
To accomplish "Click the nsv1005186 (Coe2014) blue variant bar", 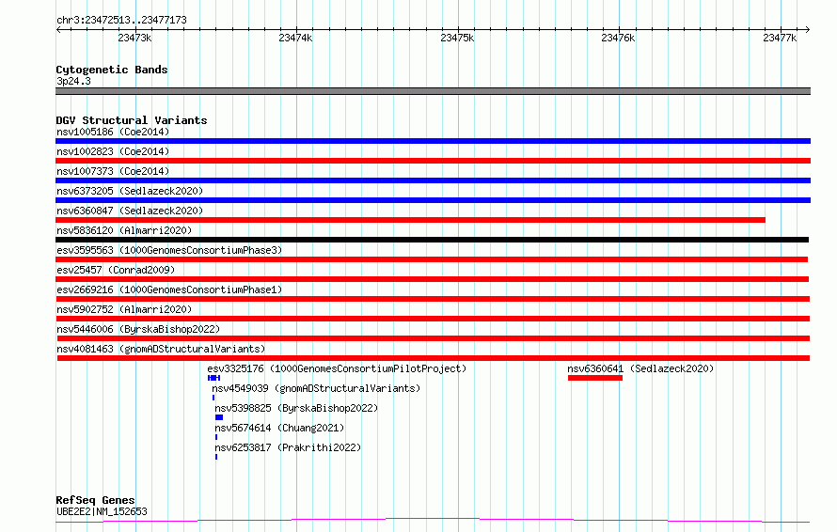I will pos(433,141).
